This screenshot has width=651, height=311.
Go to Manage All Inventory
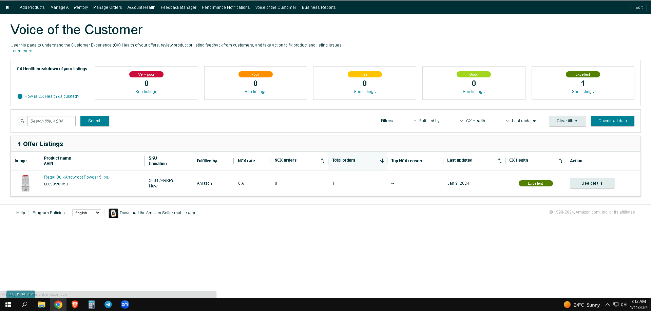pos(69,7)
